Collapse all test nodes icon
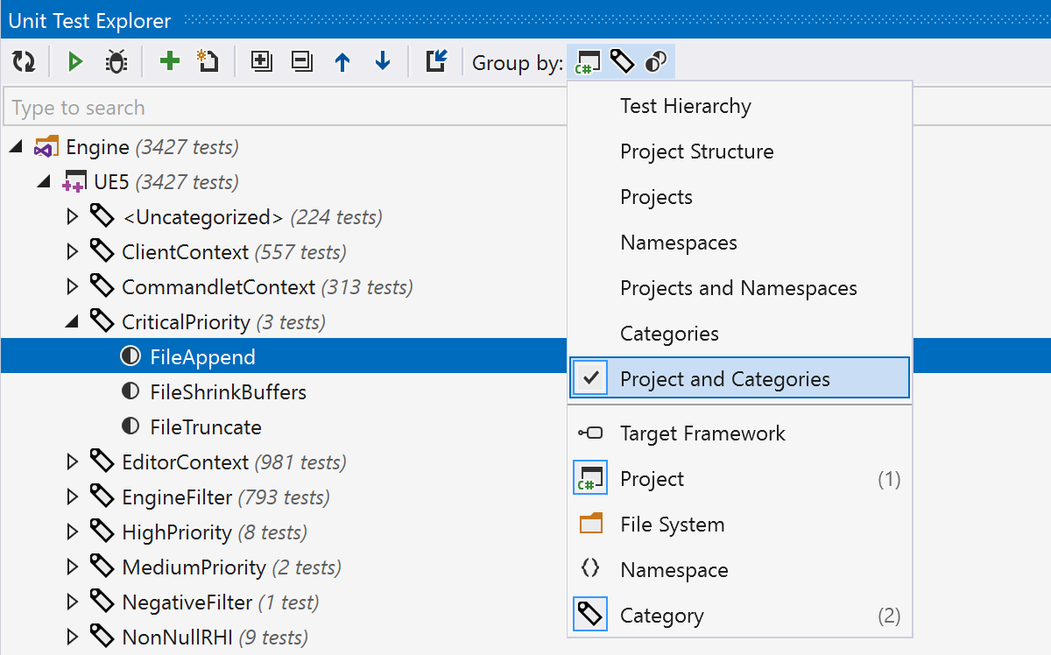1051x655 pixels. coord(301,61)
